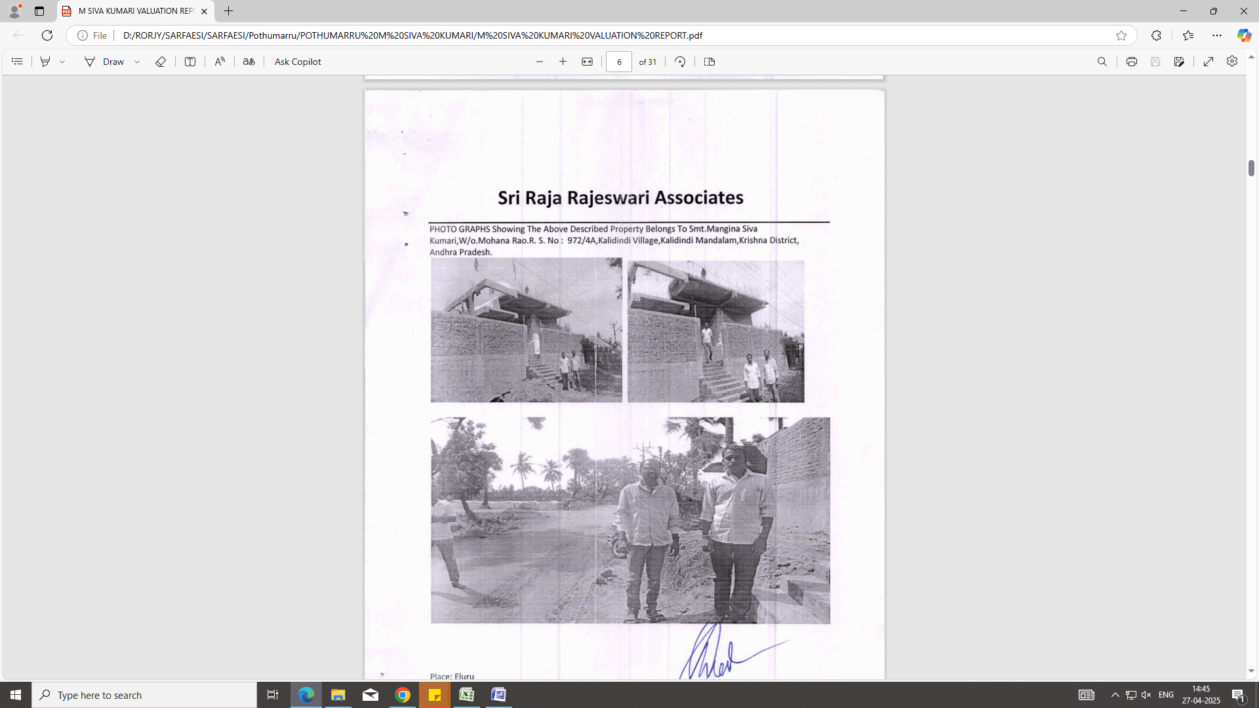This screenshot has height=708, width=1259.
Task: Open Sticky Notes from the taskbar
Action: point(434,695)
